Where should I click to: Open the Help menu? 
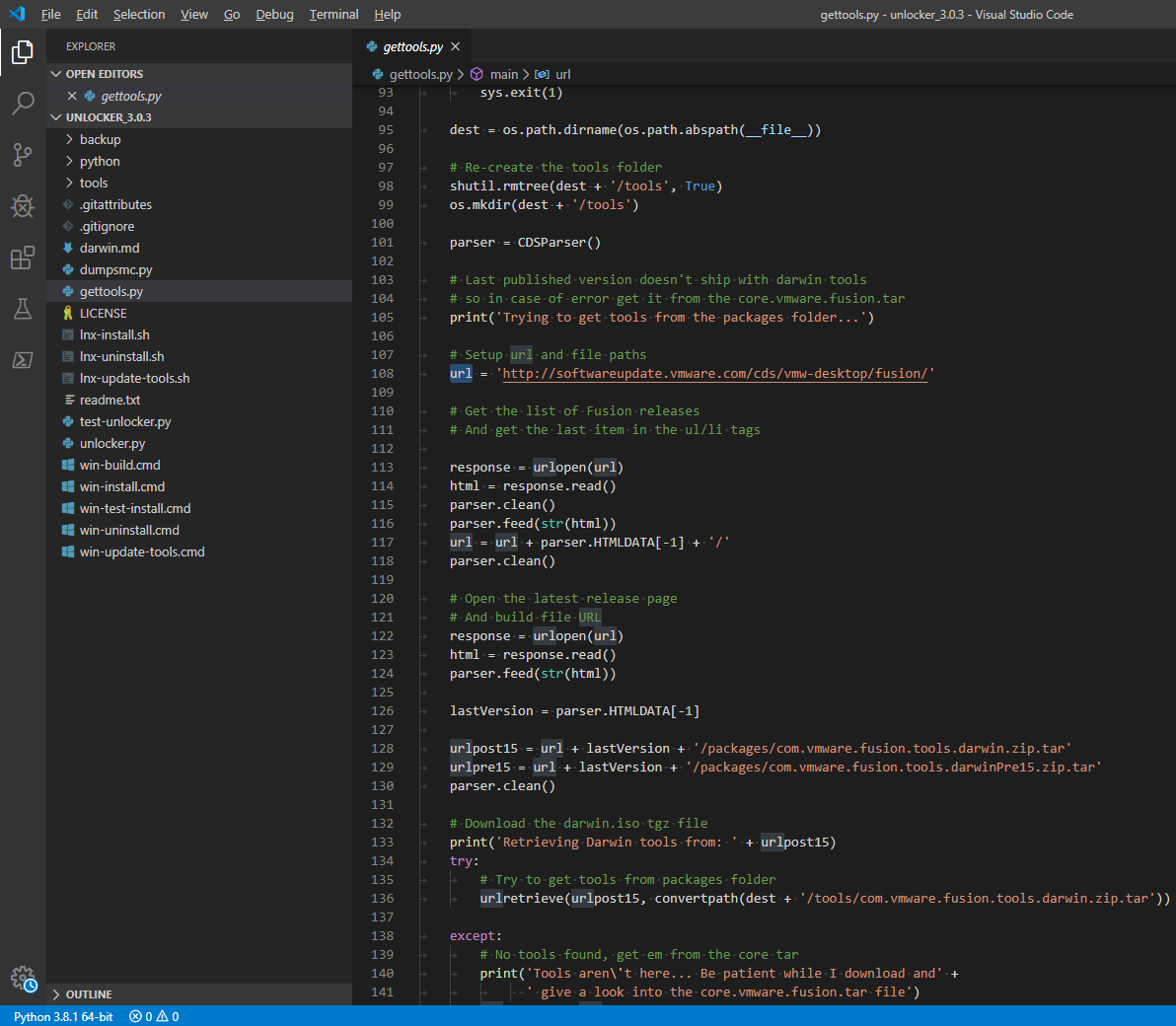tap(387, 14)
